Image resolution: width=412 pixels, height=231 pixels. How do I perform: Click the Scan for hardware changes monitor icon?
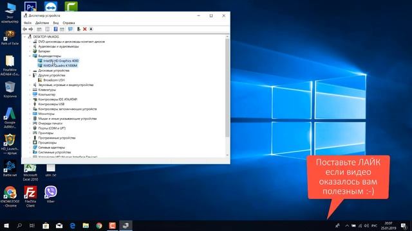[70, 29]
